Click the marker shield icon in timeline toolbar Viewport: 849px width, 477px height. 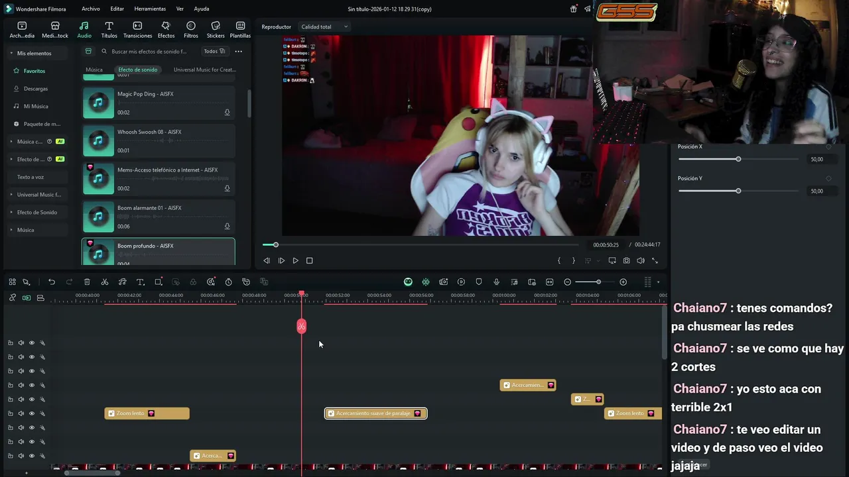[x=479, y=282]
